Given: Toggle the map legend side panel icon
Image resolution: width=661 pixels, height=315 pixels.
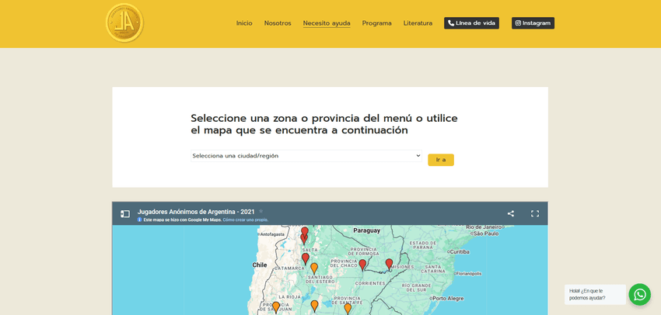Looking at the screenshot, I should click(x=124, y=213).
